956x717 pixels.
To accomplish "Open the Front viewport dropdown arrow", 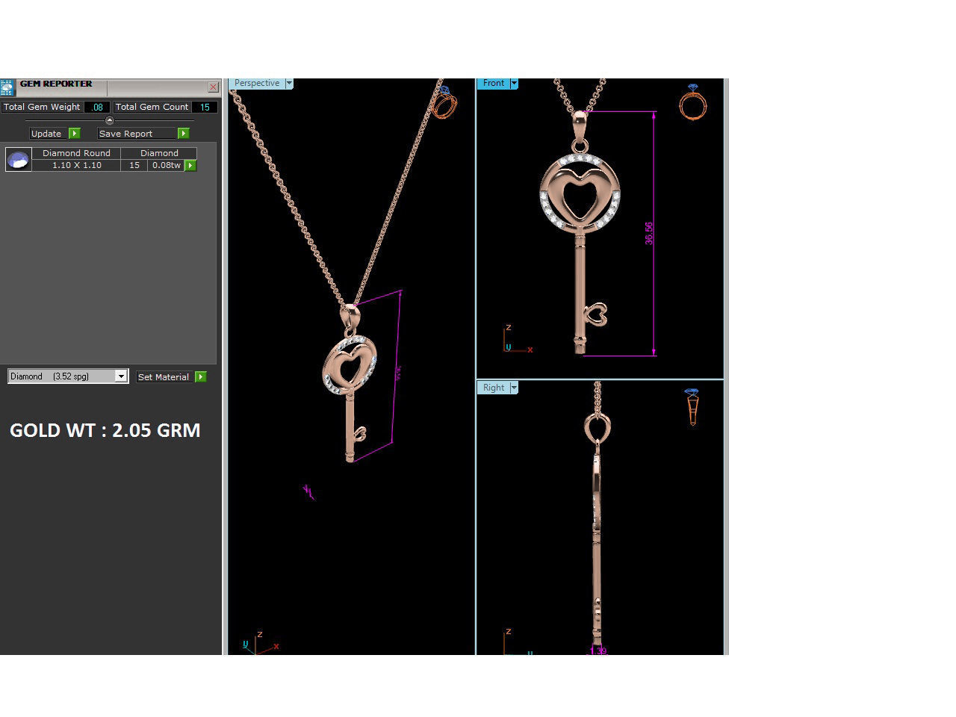I will tap(514, 84).
